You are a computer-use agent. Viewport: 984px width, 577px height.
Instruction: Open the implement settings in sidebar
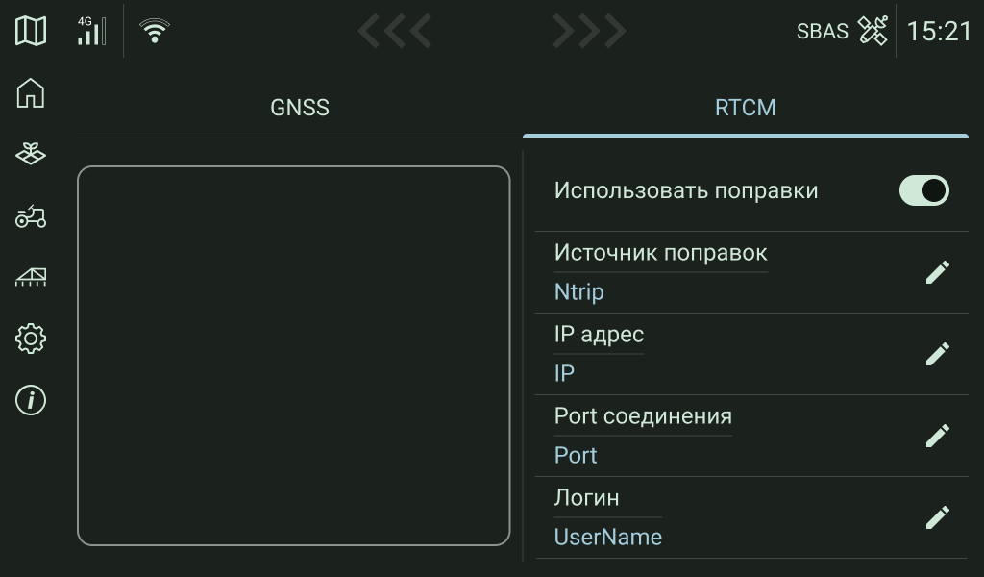[x=30, y=278]
